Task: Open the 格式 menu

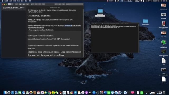Action: coord(18,1)
